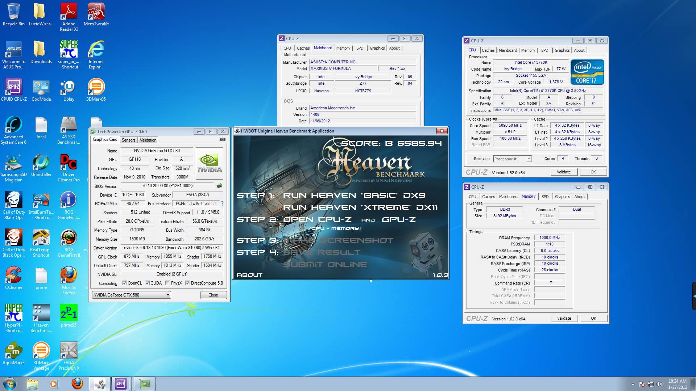
Task: Launch Adobe Reader XI shortcut
Action: [x=69, y=17]
